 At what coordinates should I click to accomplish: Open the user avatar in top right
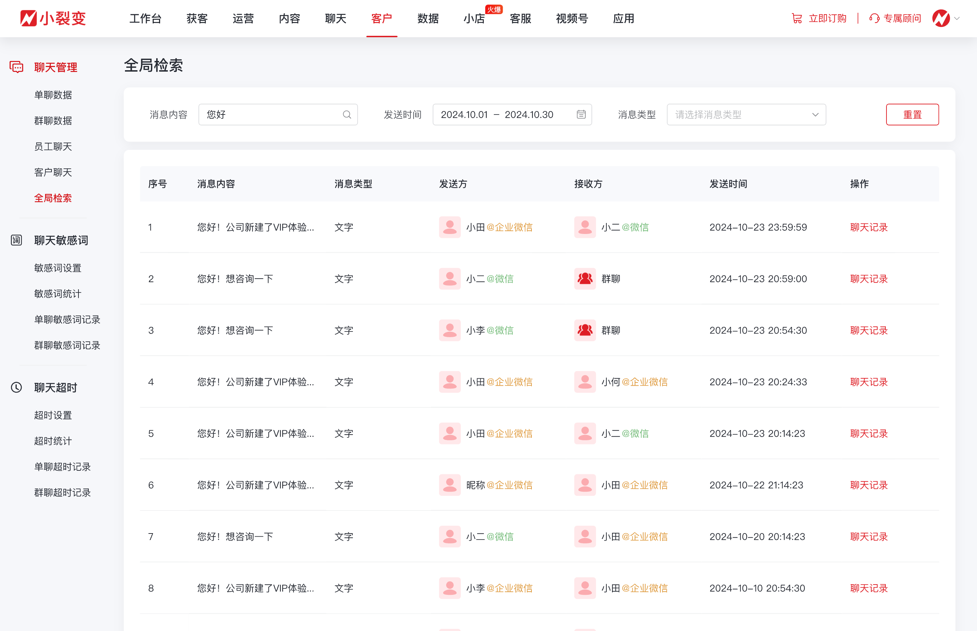(x=941, y=18)
